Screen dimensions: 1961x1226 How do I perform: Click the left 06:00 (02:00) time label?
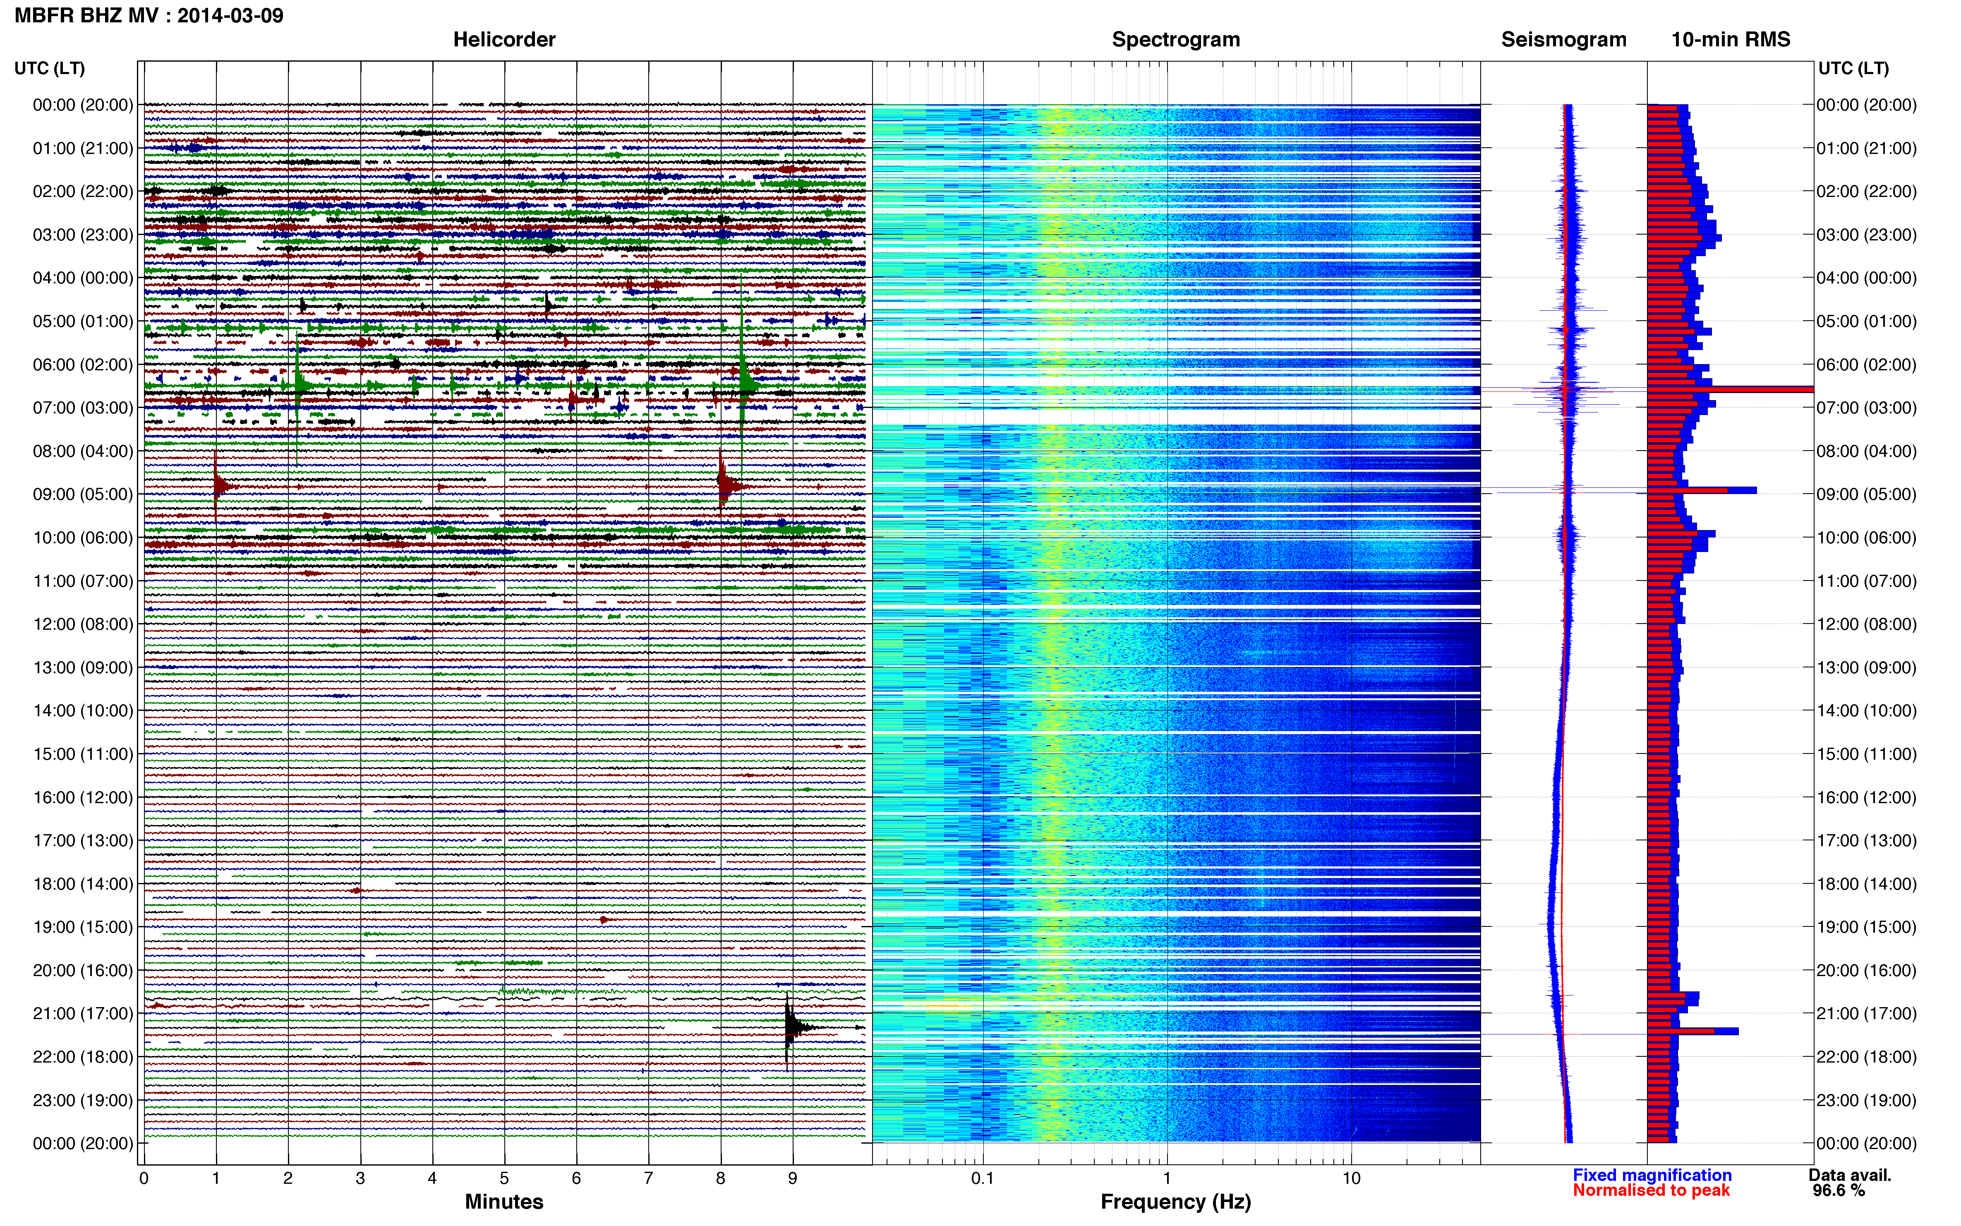point(83,364)
